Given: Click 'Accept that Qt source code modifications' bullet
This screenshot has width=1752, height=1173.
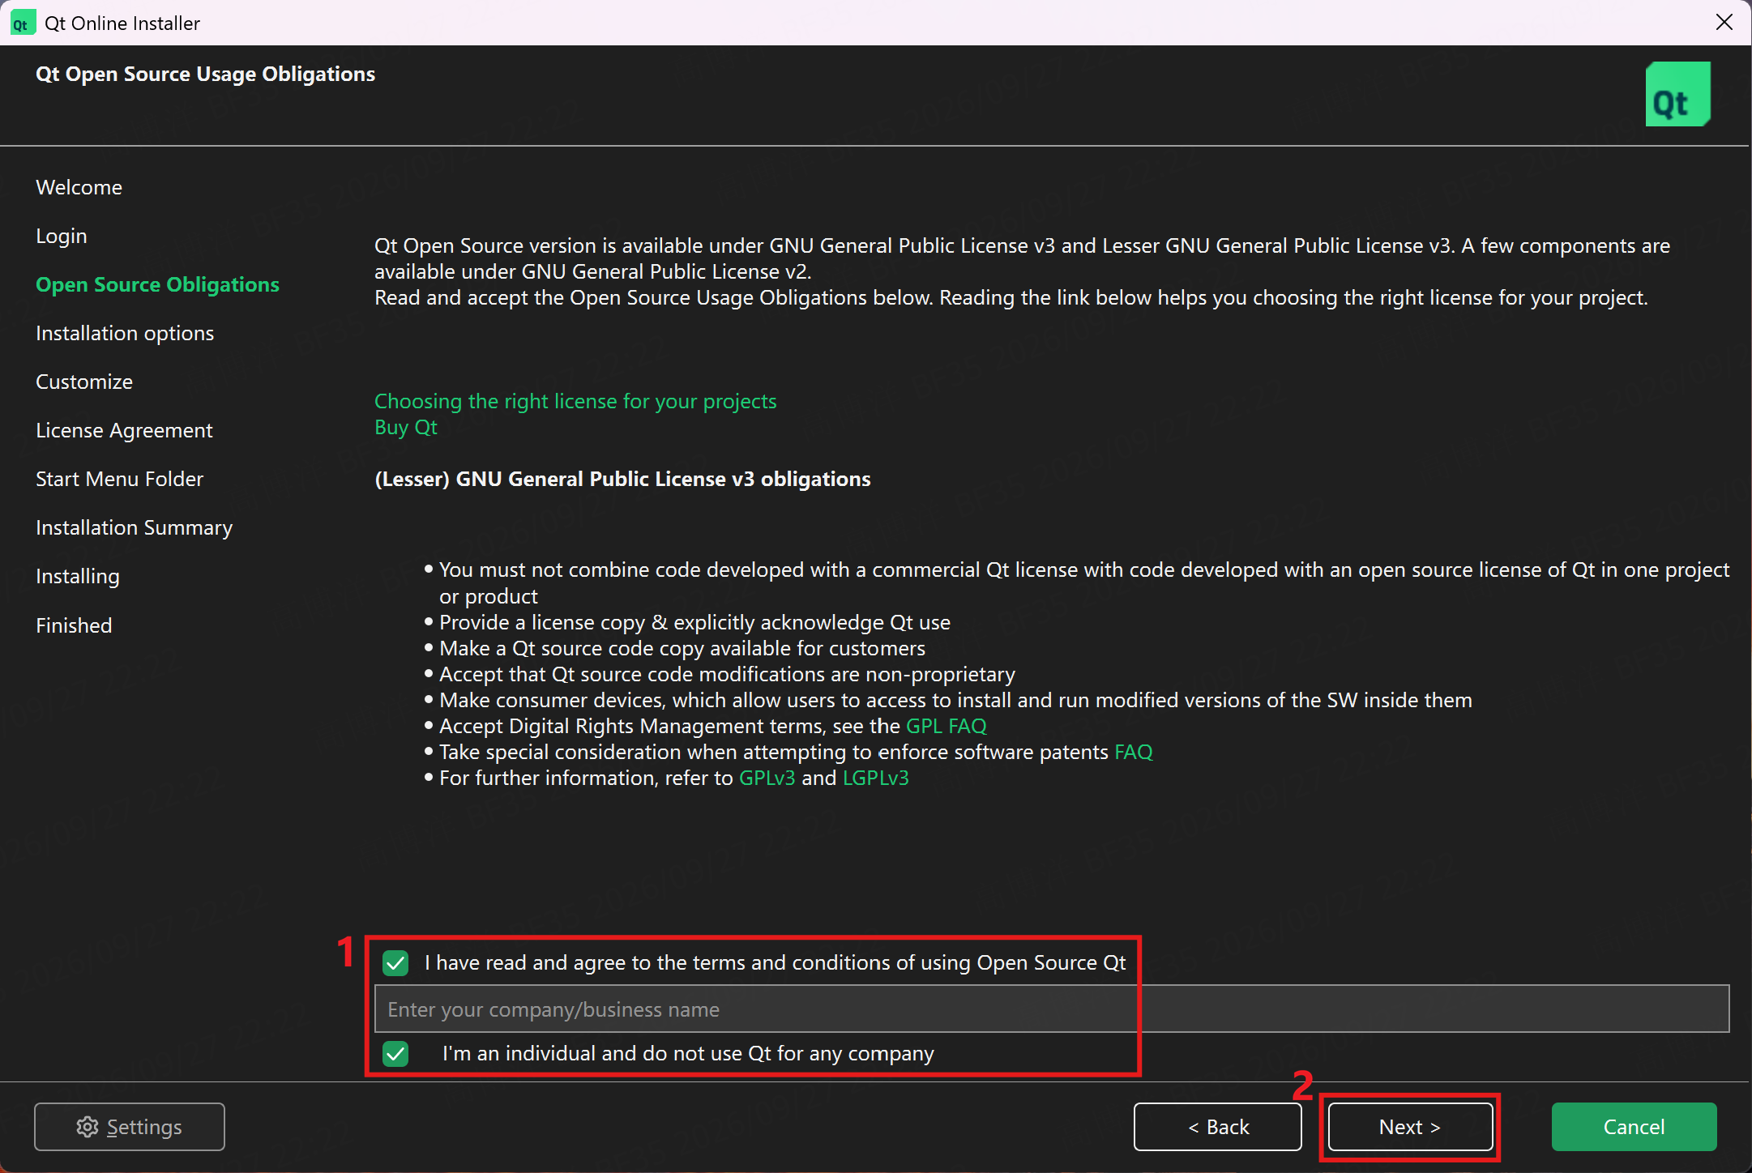Looking at the screenshot, I should coord(727,674).
